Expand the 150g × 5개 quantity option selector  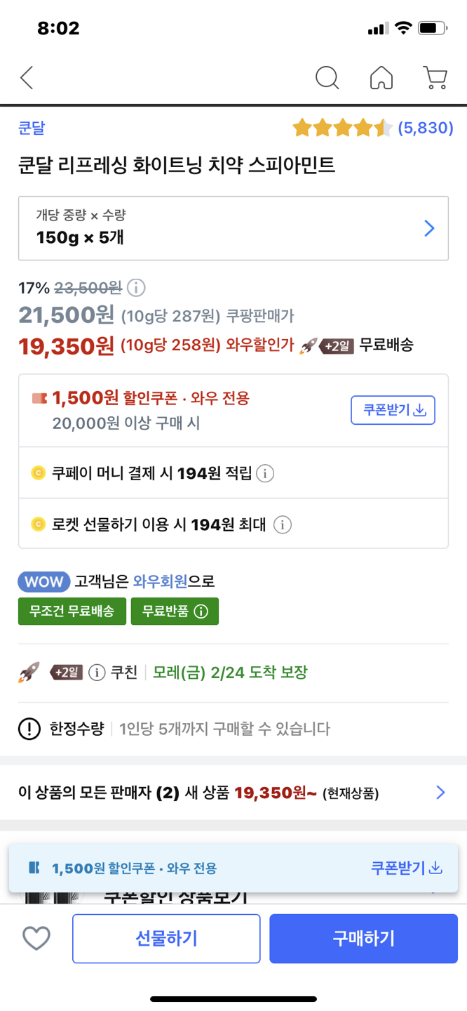[x=233, y=228]
